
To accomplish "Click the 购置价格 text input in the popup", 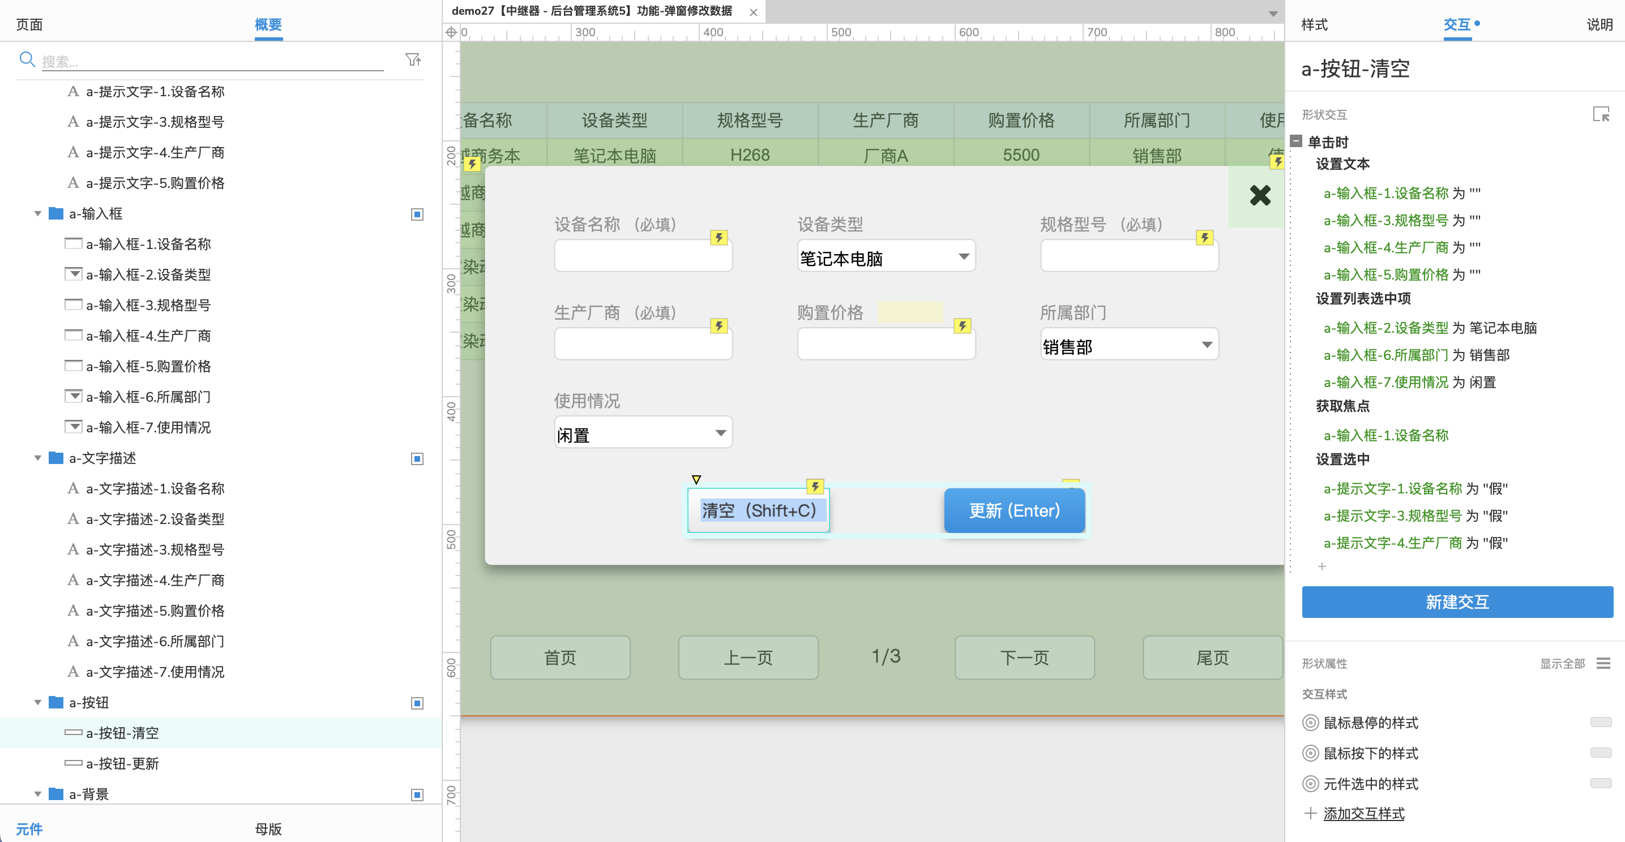I will click(886, 345).
